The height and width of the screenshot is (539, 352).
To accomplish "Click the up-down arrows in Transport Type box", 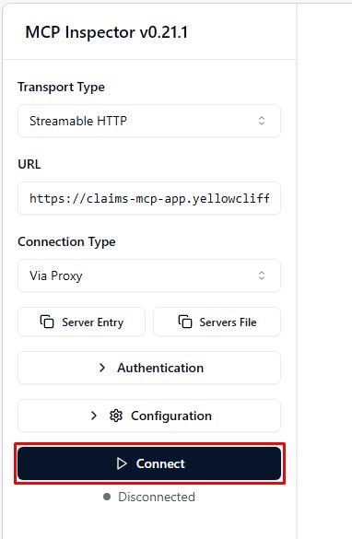I will click(x=262, y=121).
